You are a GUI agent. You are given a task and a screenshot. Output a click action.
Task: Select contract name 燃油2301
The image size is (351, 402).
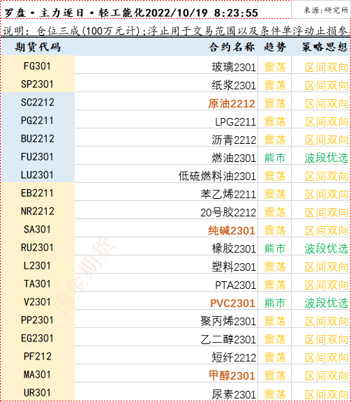click(234, 158)
